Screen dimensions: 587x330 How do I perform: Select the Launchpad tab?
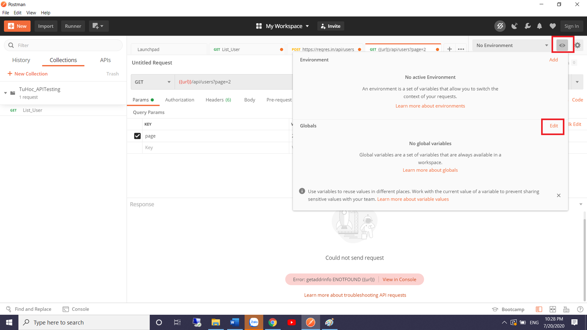[x=169, y=49]
